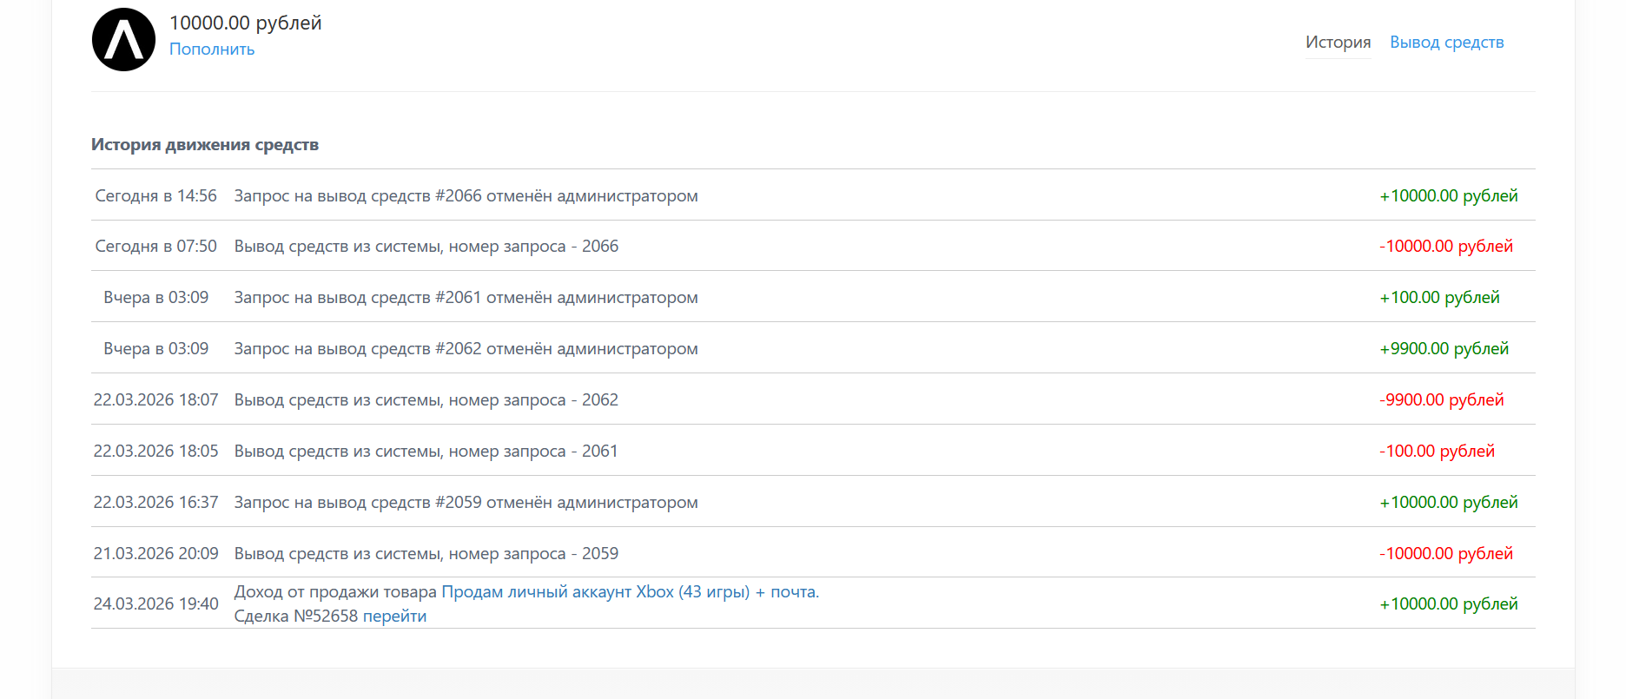Select the cancelled withdrawal request #2066 entry
1626x699 pixels.
(x=466, y=196)
